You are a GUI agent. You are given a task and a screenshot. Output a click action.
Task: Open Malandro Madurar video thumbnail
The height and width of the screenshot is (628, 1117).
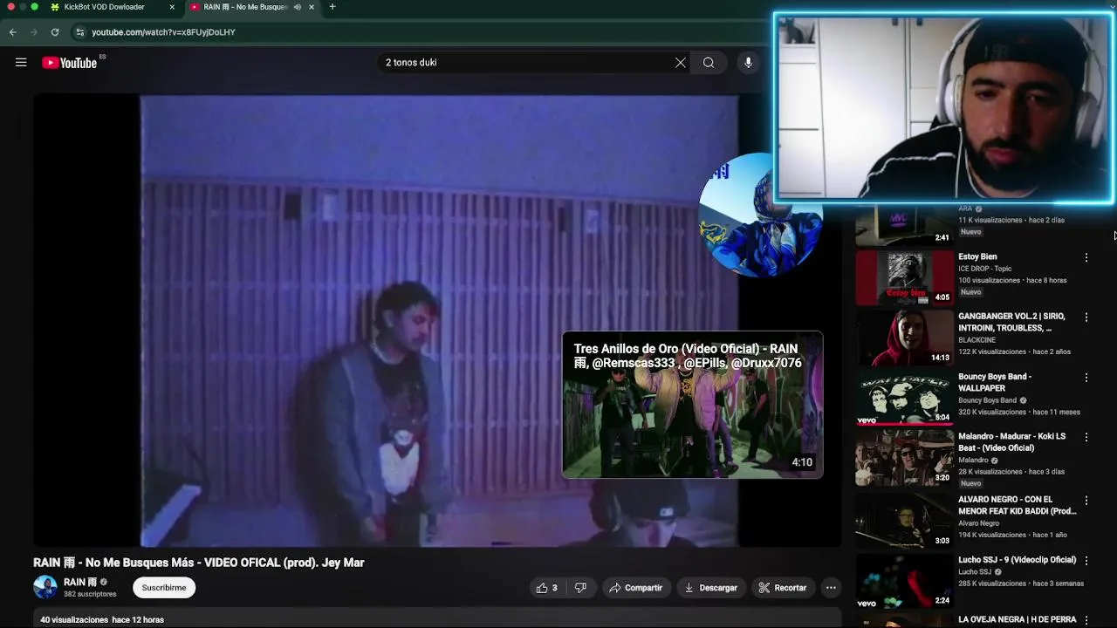tap(904, 458)
